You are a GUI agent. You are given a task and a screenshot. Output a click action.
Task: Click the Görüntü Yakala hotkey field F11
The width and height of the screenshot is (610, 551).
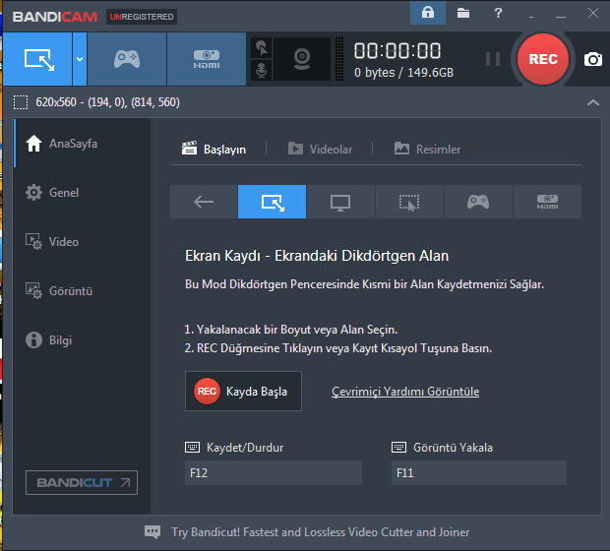coord(479,473)
